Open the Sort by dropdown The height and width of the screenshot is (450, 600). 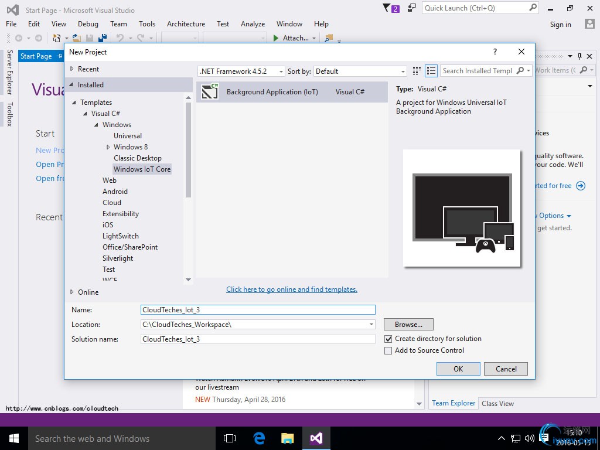(x=360, y=71)
